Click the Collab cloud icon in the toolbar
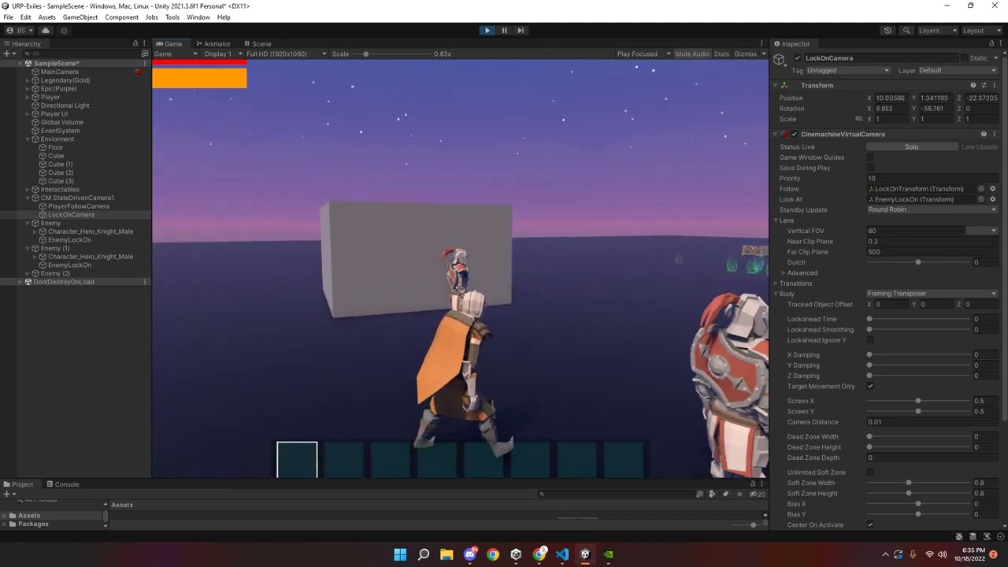This screenshot has height=567, width=1008. pos(46,30)
